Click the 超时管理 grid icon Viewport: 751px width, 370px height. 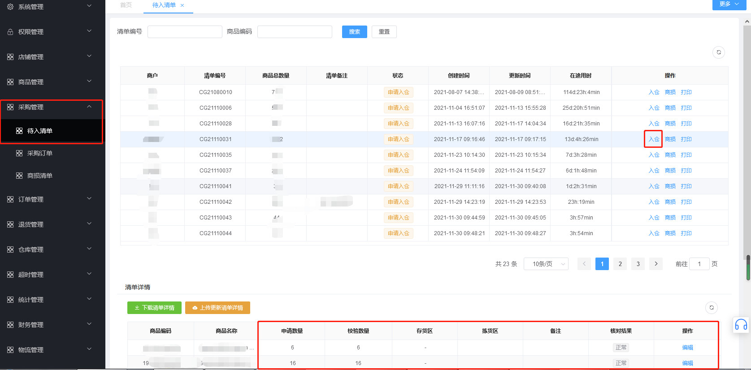(x=10, y=275)
